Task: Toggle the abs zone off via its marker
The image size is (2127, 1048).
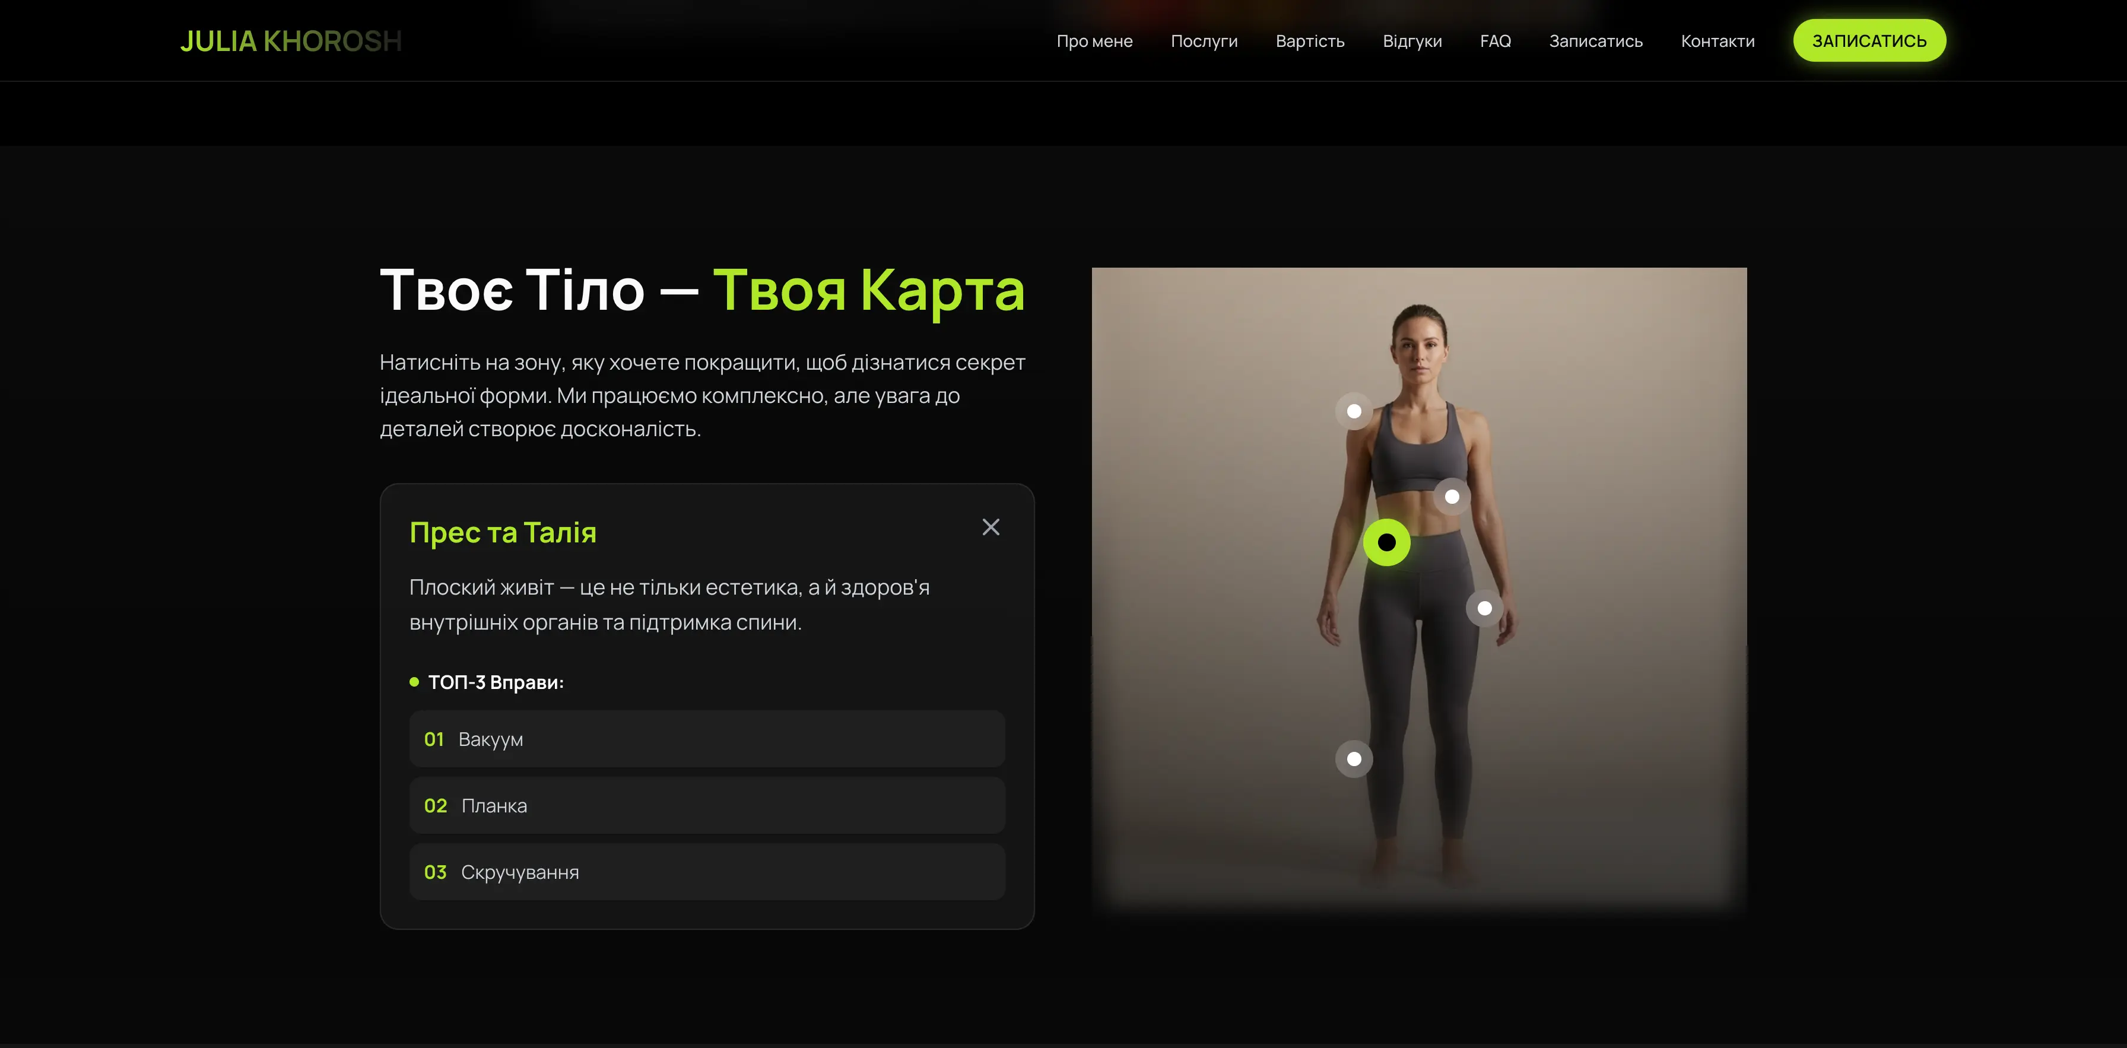Action: click(x=1387, y=542)
